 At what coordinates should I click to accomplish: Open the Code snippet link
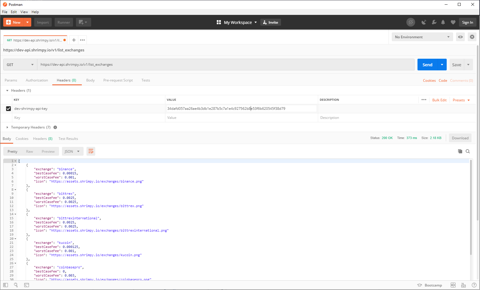point(443,81)
